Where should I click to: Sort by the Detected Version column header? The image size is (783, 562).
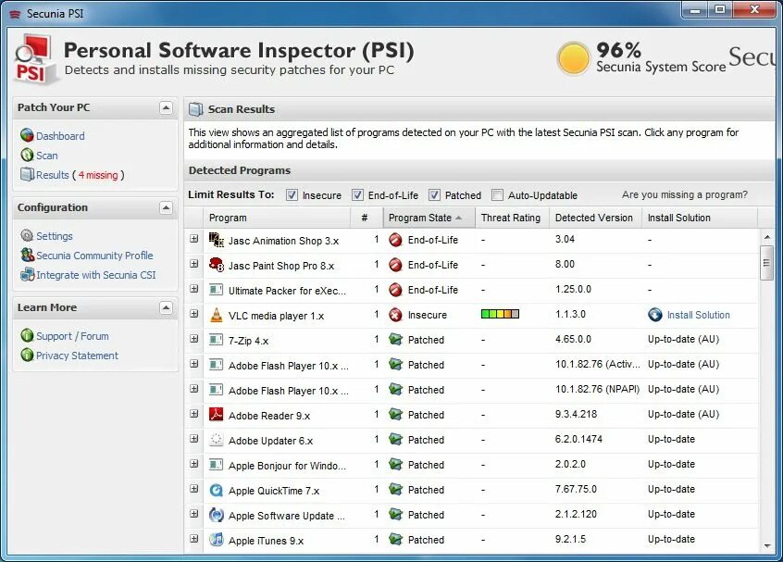[x=595, y=218]
